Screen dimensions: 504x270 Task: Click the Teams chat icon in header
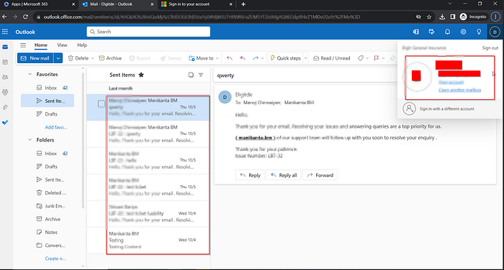(x=416, y=32)
